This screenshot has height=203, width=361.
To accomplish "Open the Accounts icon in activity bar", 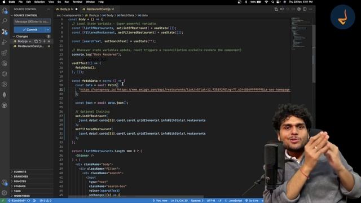I will pyautogui.click(x=5, y=183).
